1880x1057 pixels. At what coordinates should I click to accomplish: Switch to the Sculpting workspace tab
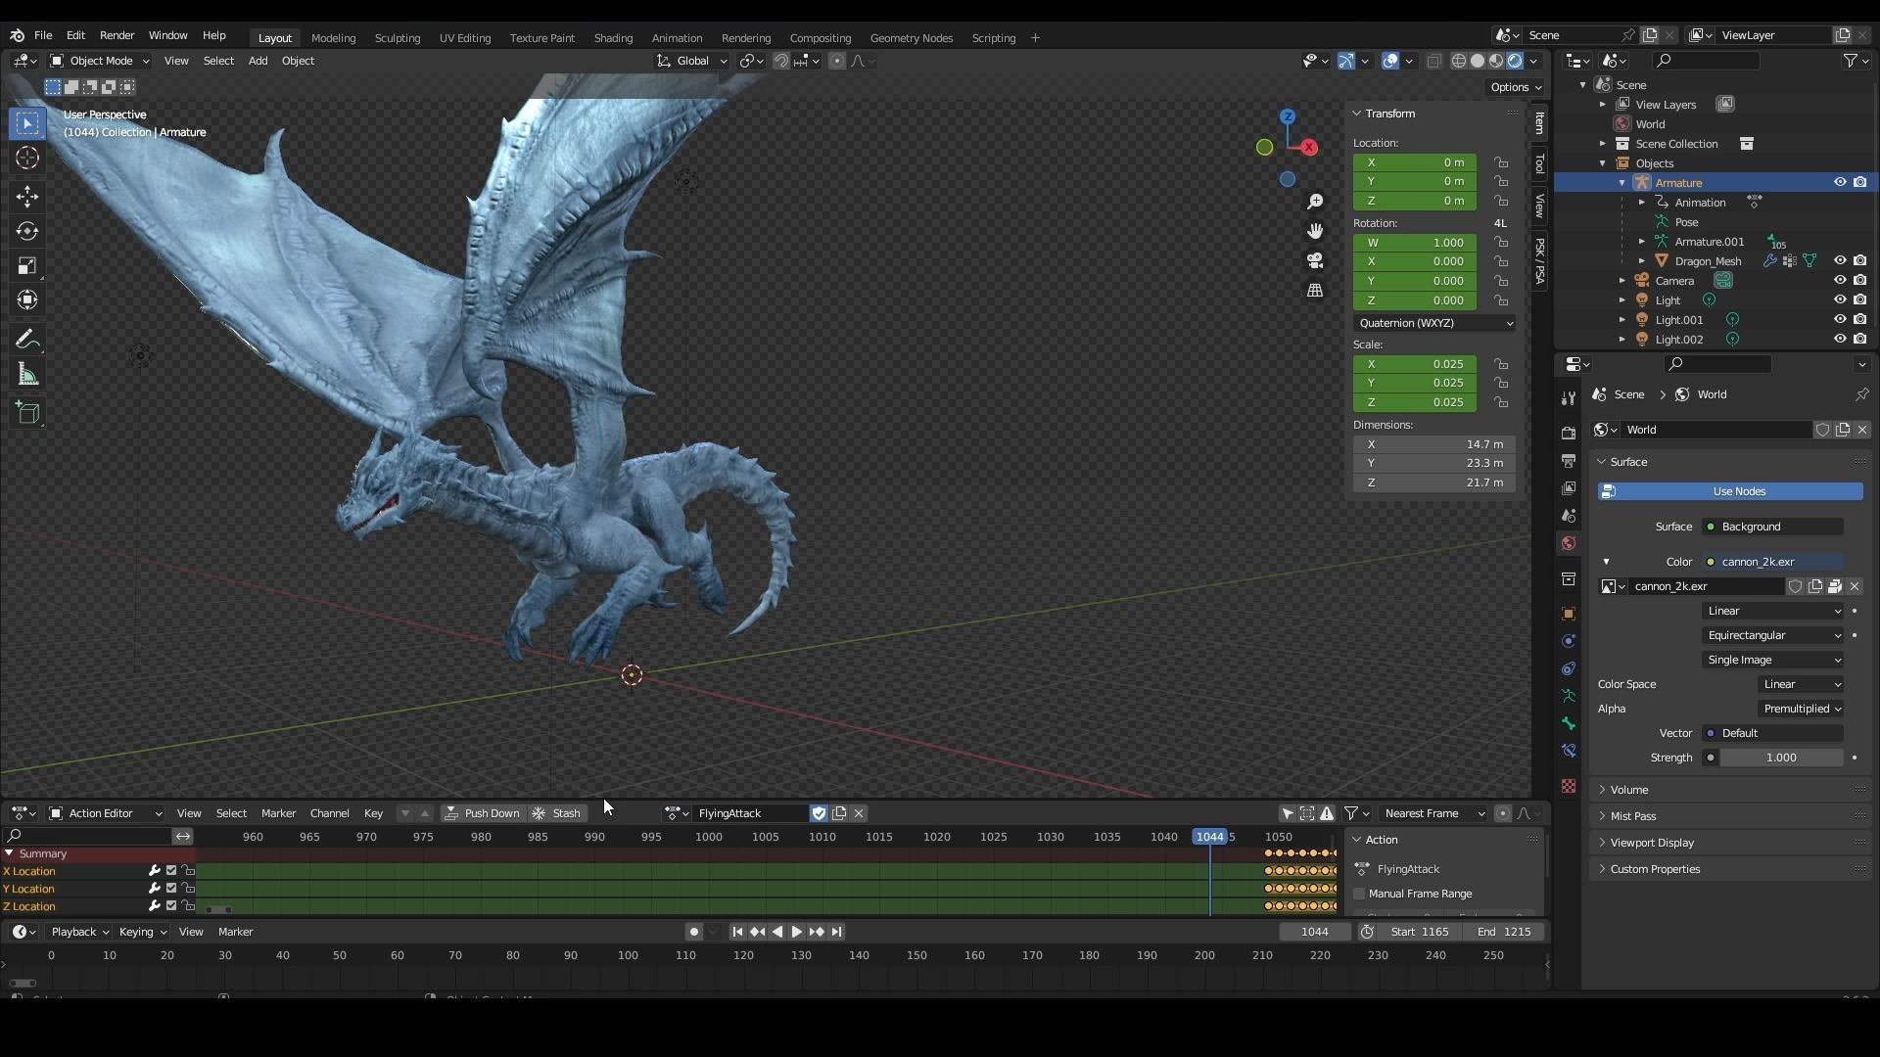(397, 38)
